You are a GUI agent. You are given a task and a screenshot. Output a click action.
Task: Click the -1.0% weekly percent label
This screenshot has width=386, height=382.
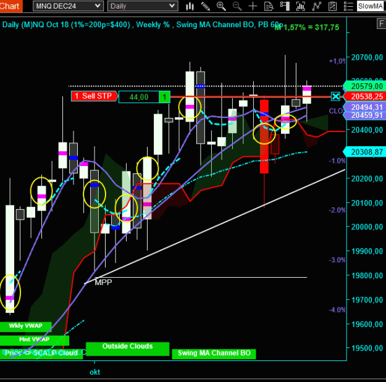(337, 161)
